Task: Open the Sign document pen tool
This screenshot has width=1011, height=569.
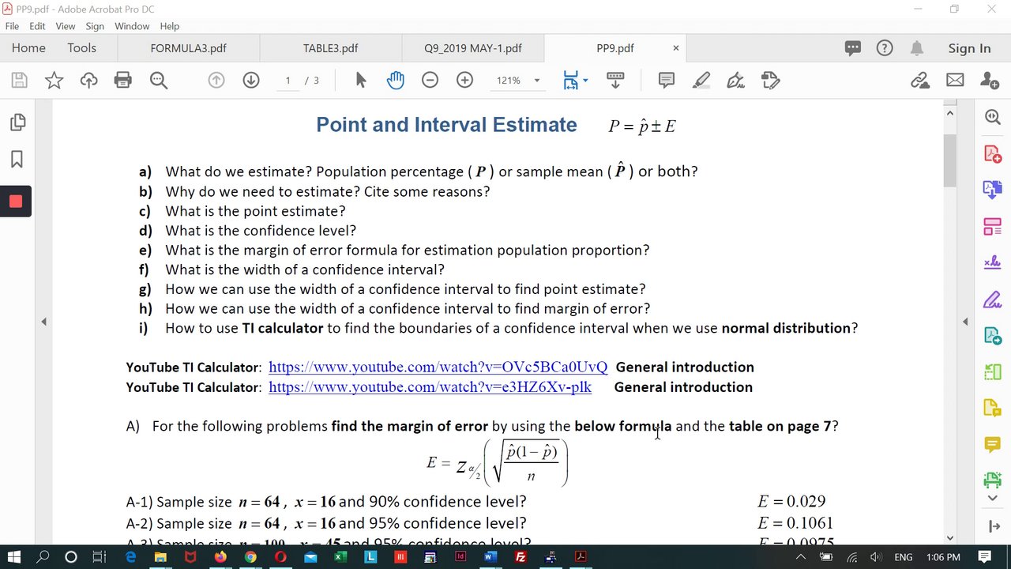Action: (735, 80)
